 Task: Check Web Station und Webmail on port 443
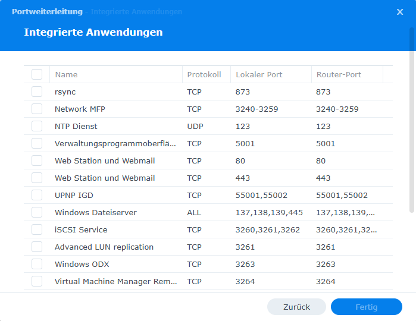pos(37,178)
